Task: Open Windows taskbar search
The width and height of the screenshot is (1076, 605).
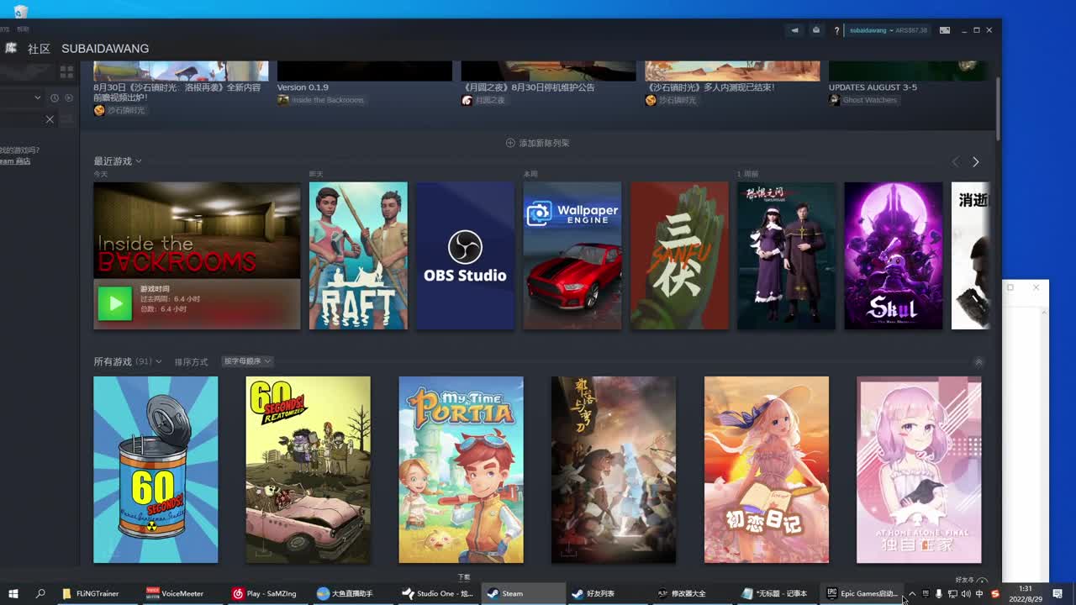Action: point(40,593)
